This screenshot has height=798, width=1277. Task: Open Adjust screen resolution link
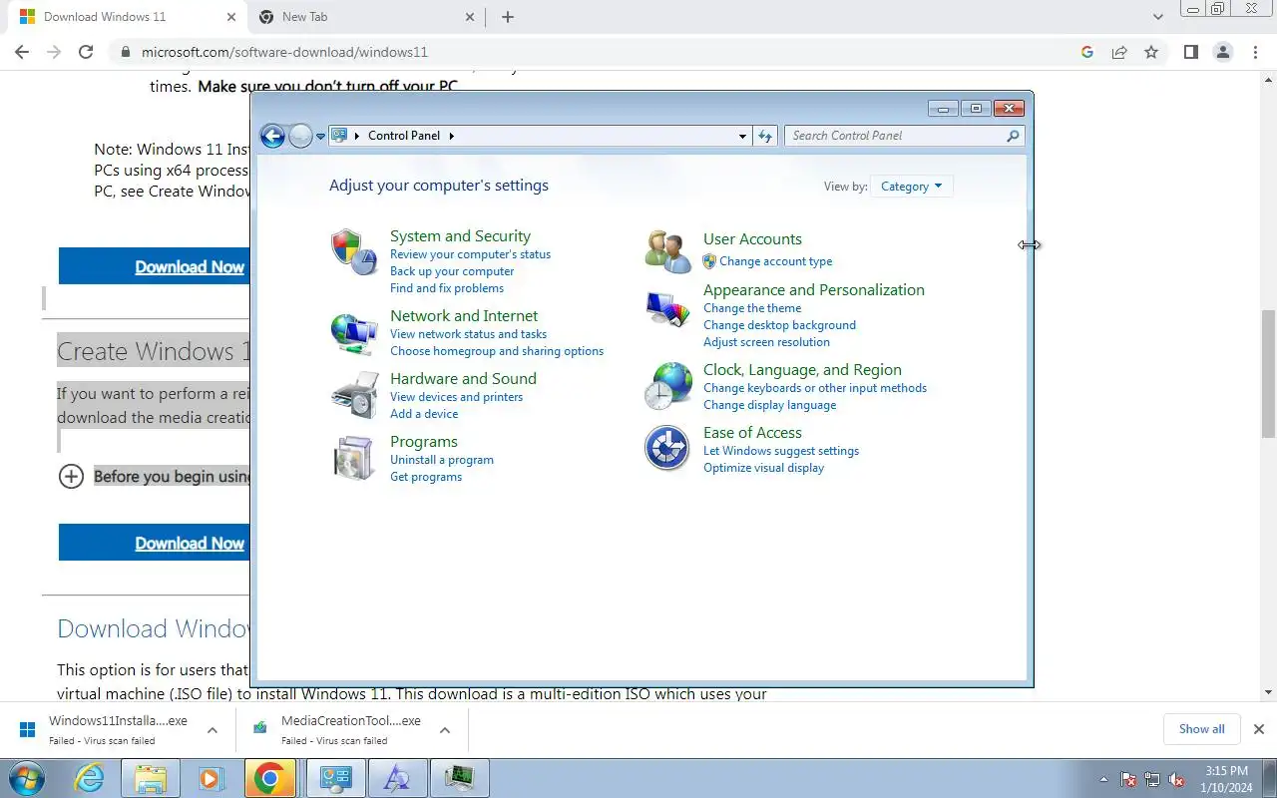[x=766, y=342]
